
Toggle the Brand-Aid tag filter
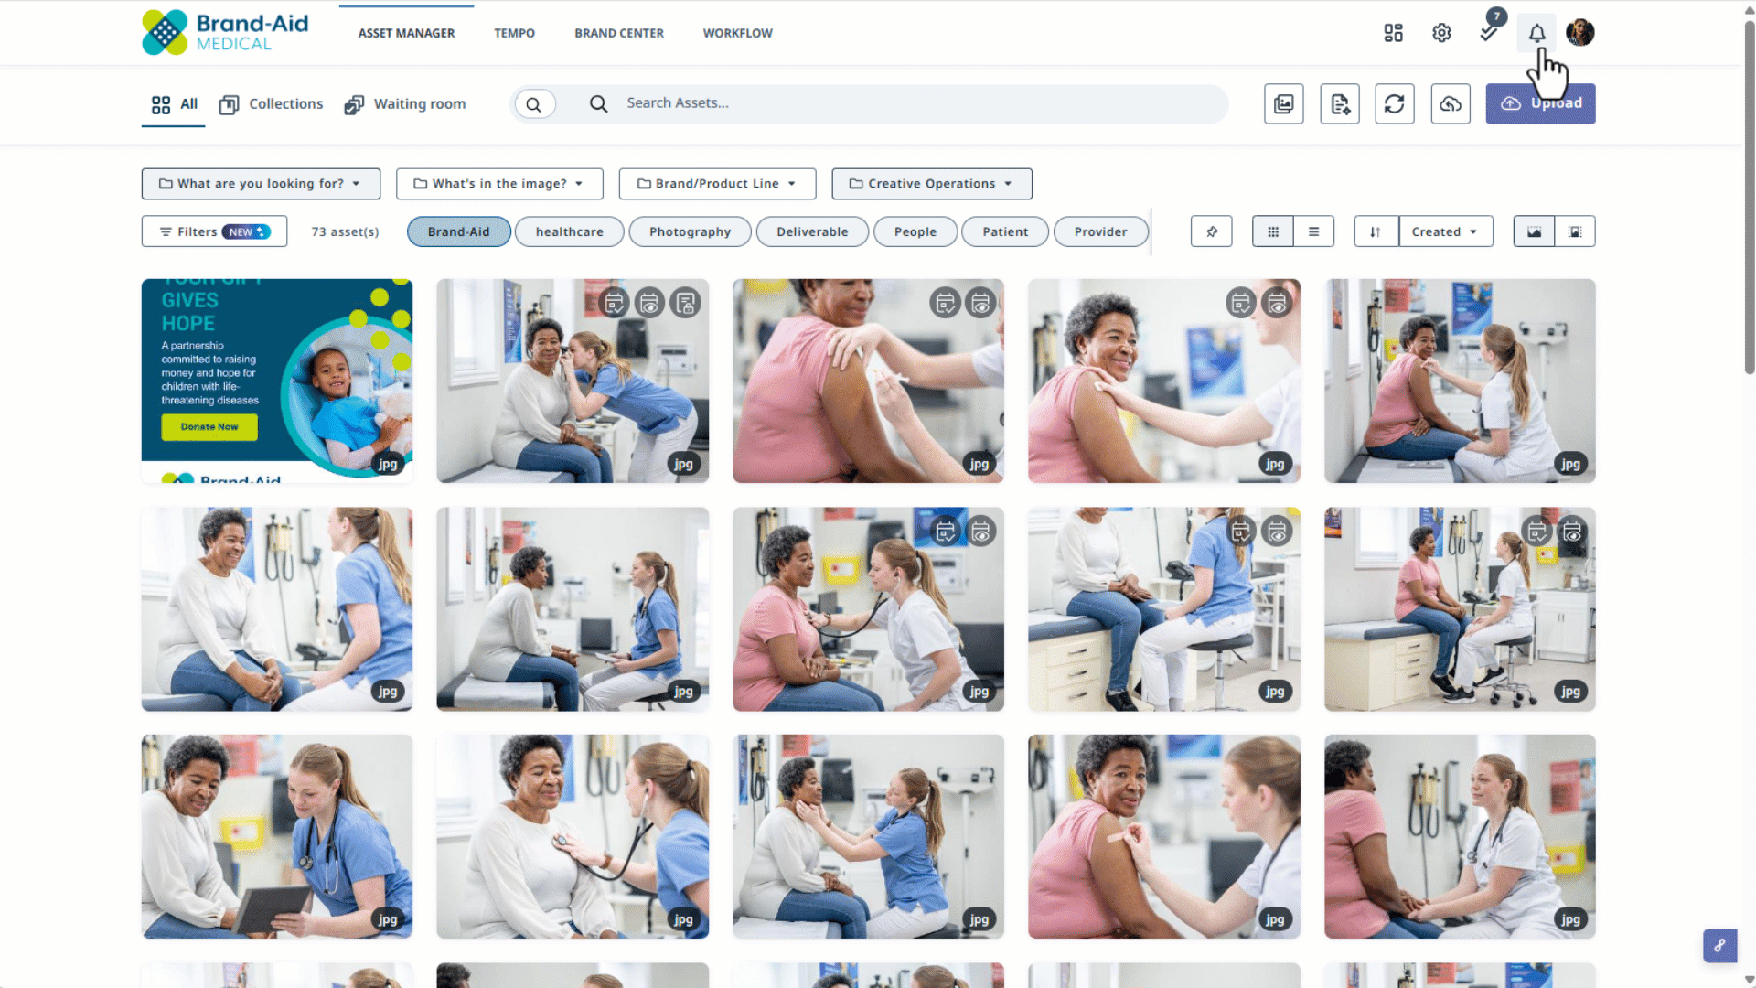(458, 231)
